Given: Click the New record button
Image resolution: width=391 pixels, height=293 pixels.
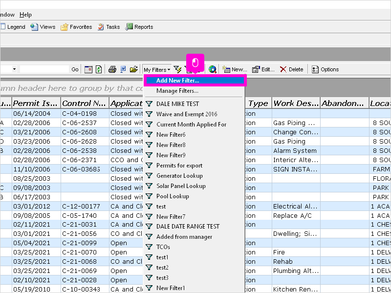Looking at the screenshot, I should [235, 69].
